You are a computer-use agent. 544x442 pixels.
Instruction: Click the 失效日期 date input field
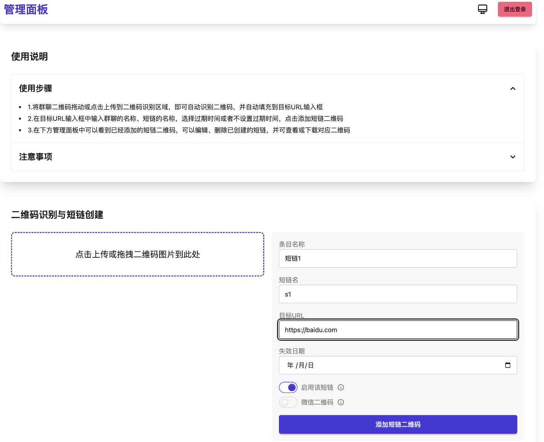point(374,365)
